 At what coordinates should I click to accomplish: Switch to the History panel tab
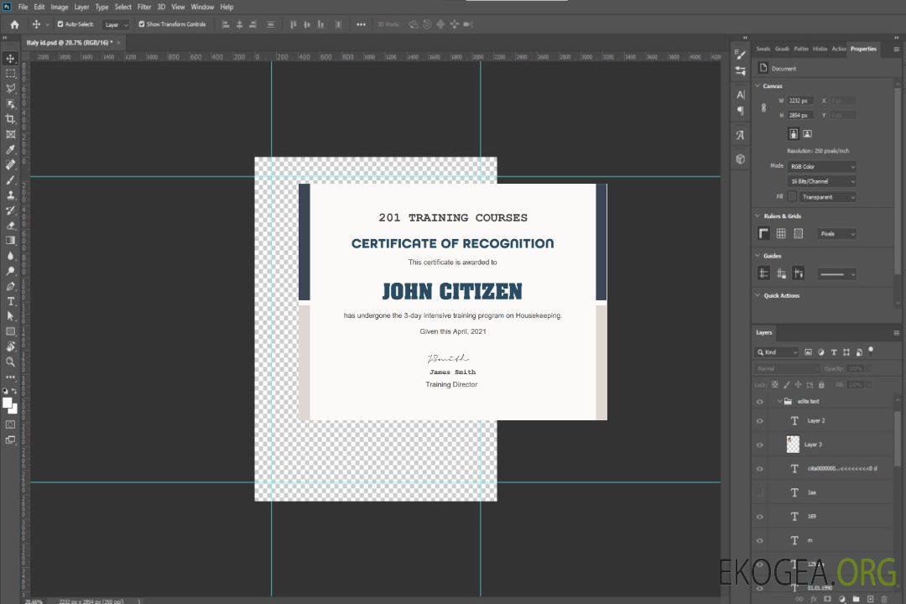[820, 49]
